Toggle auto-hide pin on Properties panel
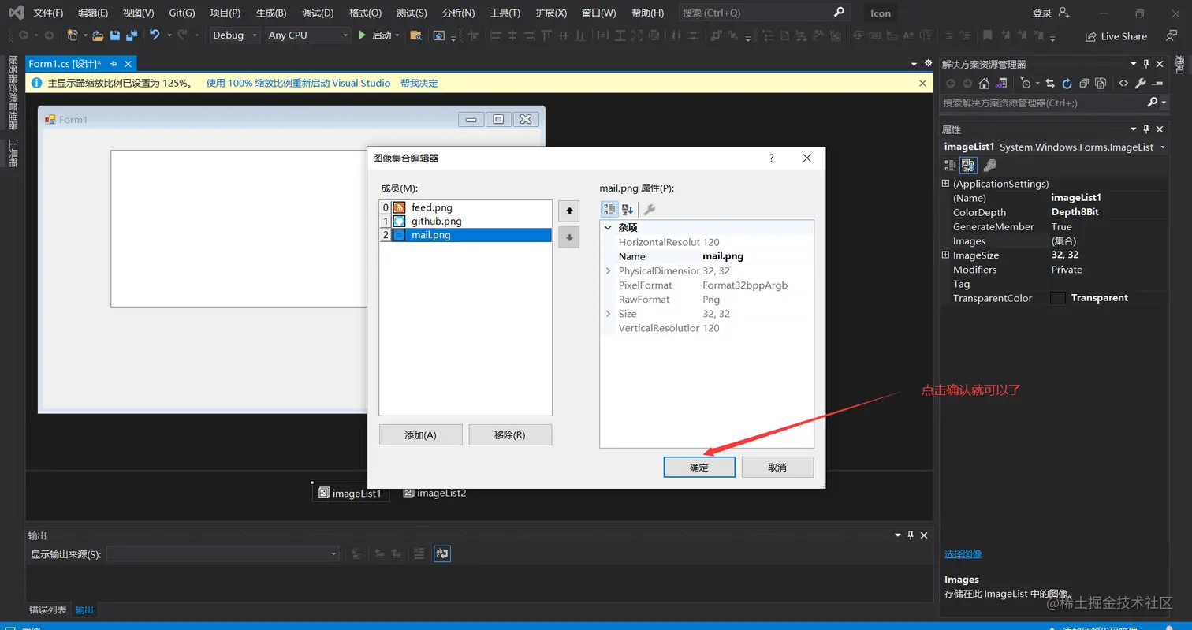 [x=1145, y=129]
